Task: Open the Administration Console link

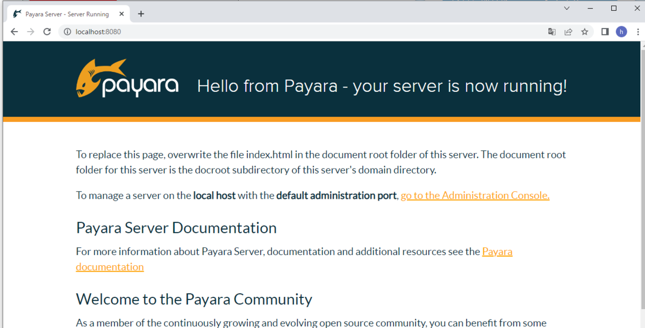Action: (x=475, y=195)
